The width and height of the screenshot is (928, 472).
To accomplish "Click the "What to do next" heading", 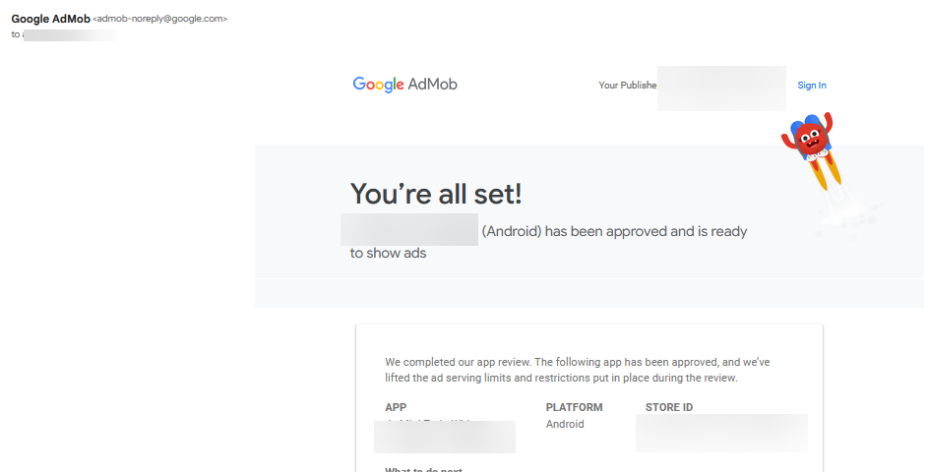I will [424, 470].
